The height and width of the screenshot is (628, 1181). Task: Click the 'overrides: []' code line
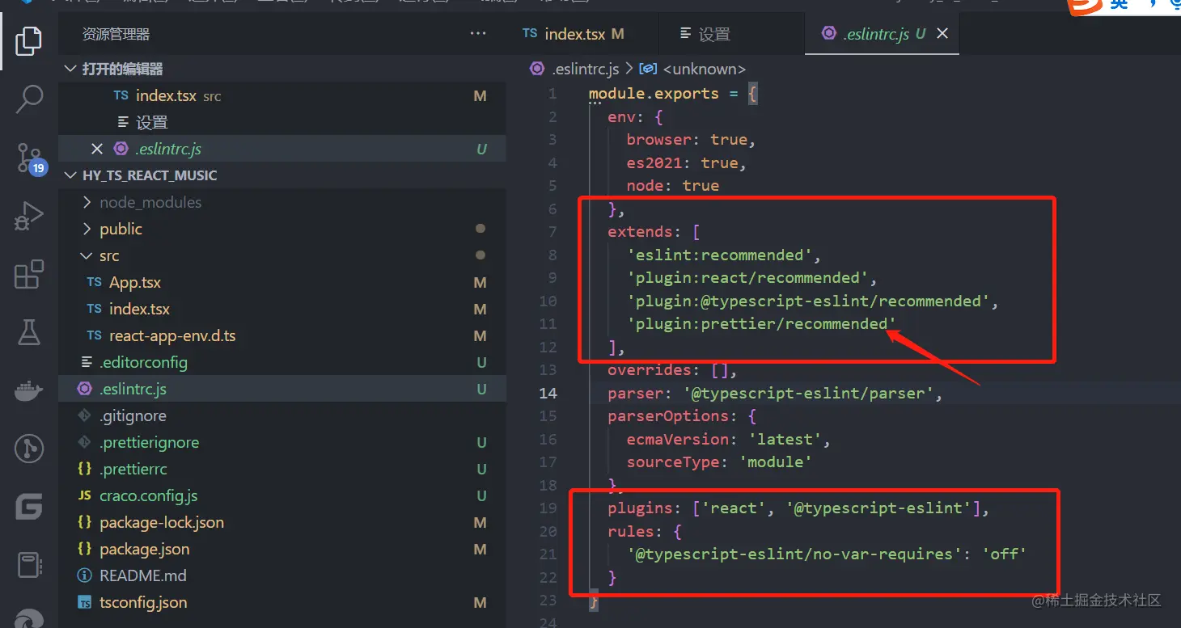(x=672, y=370)
